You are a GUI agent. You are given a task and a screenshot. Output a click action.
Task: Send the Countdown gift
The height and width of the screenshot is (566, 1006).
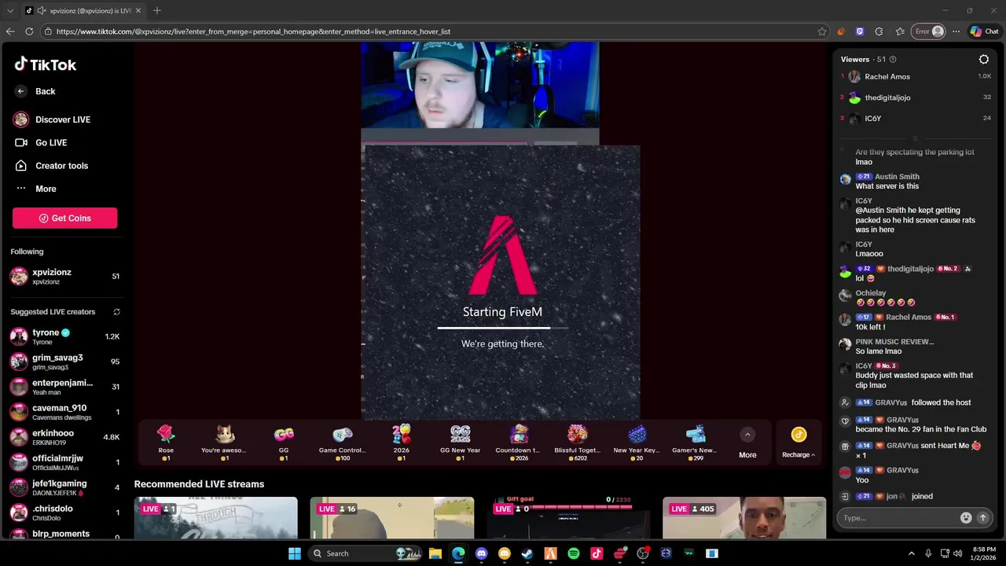pyautogui.click(x=519, y=443)
